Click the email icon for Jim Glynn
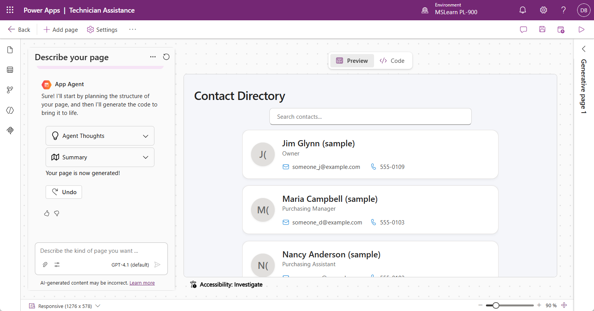The height and width of the screenshot is (311, 594). click(x=286, y=167)
